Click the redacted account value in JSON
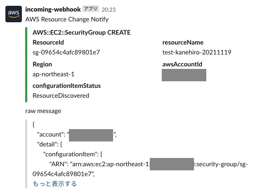Image resolution: width=255 pixels, height=191 pixels. coord(91,135)
